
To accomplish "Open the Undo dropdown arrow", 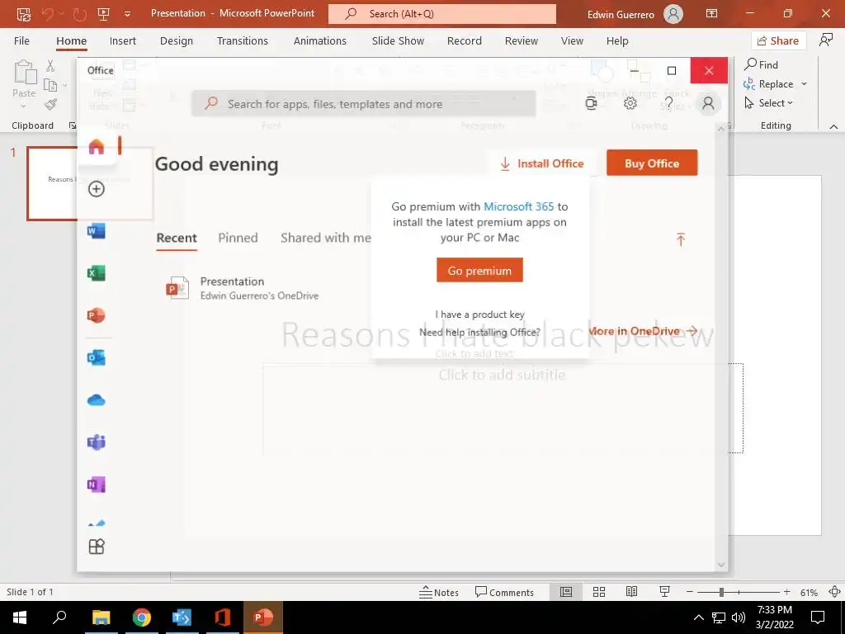I will click(61, 14).
